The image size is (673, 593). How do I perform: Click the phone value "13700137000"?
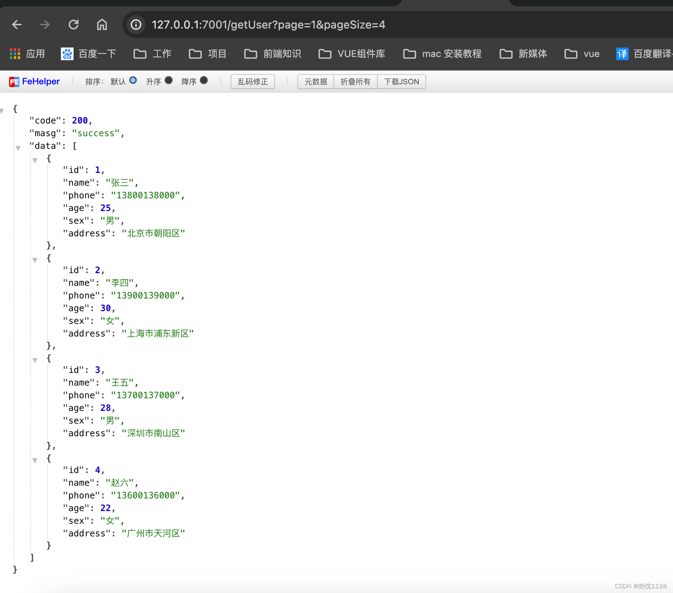(x=146, y=395)
